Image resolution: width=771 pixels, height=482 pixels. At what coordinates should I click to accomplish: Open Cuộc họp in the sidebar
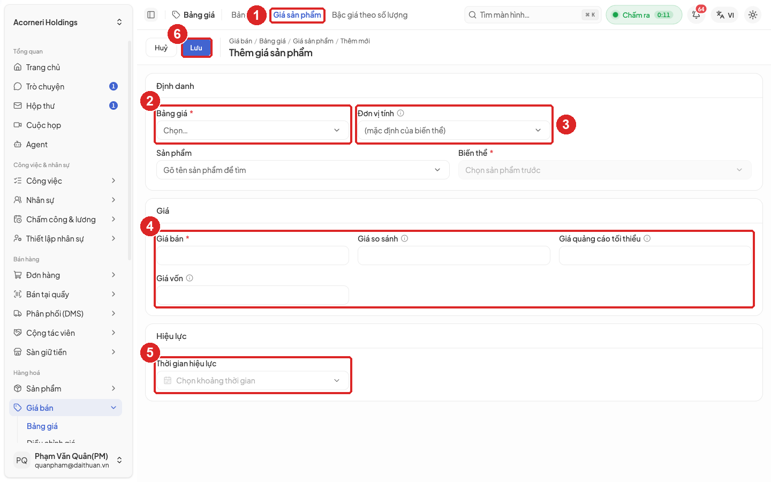[x=65, y=125]
